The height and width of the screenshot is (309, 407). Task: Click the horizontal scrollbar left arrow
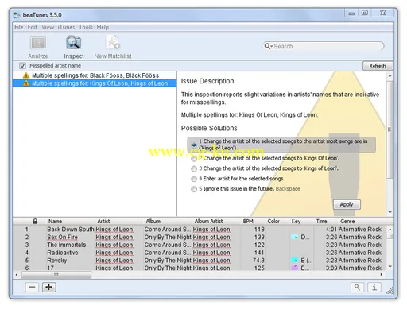(17, 275)
